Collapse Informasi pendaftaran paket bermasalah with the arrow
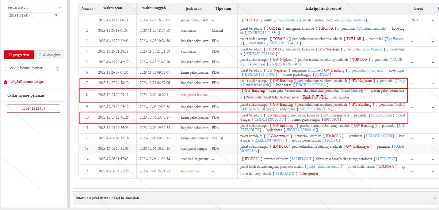Viewport: 439px width, 210px height. point(434,198)
